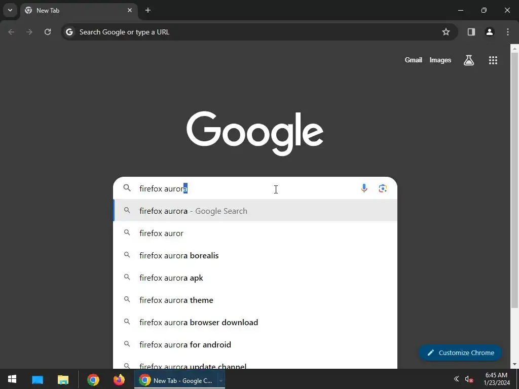Select the New Tab browser tab
Viewport: 519px width, 389px height.
pyautogui.click(x=79, y=11)
